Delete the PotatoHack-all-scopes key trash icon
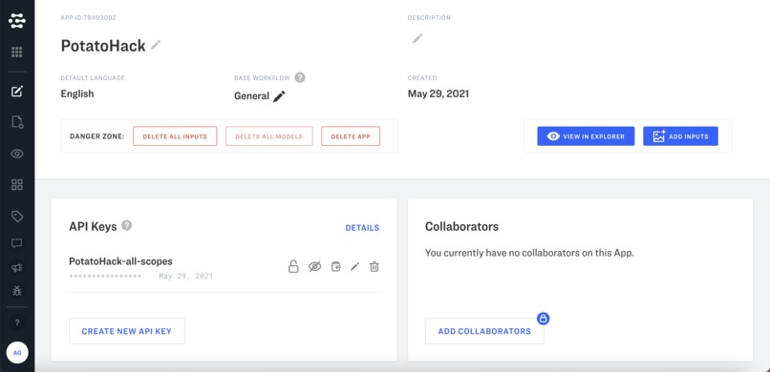The width and height of the screenshot is (770, 372). click(x=374, y=267)
